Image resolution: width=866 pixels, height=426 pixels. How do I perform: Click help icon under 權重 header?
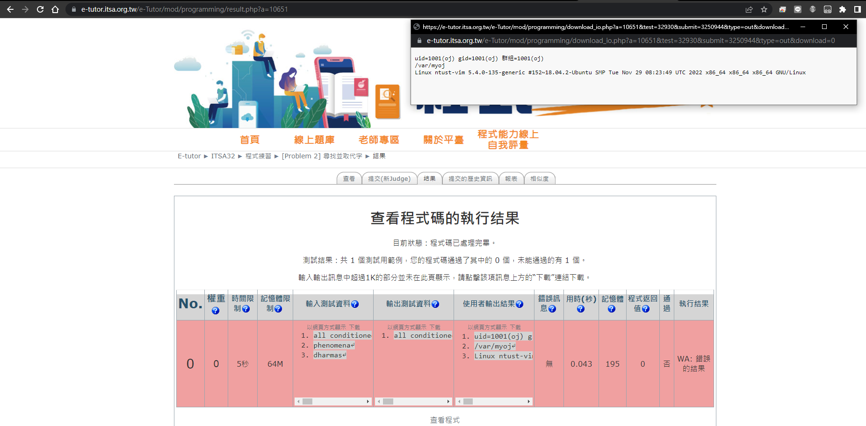click(x=216, y=311)
